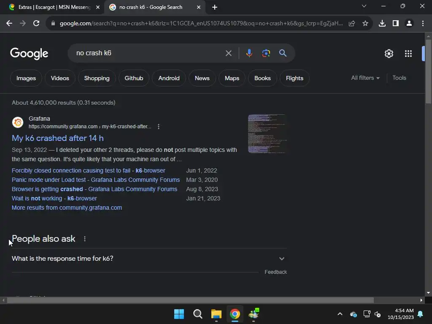
Task: Go back to the previous page
Action: pyautogui.click(x=9, y=24)
